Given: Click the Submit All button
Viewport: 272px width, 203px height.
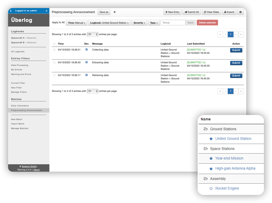Looking at the screenshot, I should 192,12.
